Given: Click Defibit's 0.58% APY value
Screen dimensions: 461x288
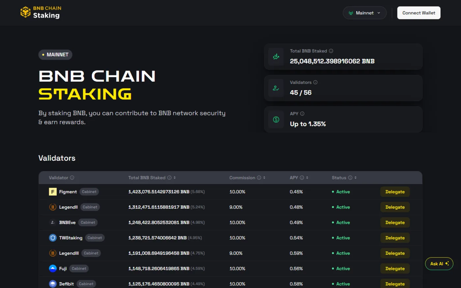Looking at the screenshot, I should (296, 284).
